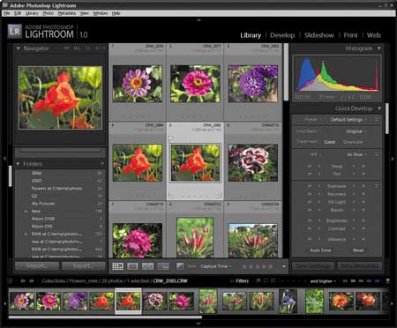Switch to Survey view in toolbar
The width and height of the screenshot is (397, 328).
tap(163, 266)
